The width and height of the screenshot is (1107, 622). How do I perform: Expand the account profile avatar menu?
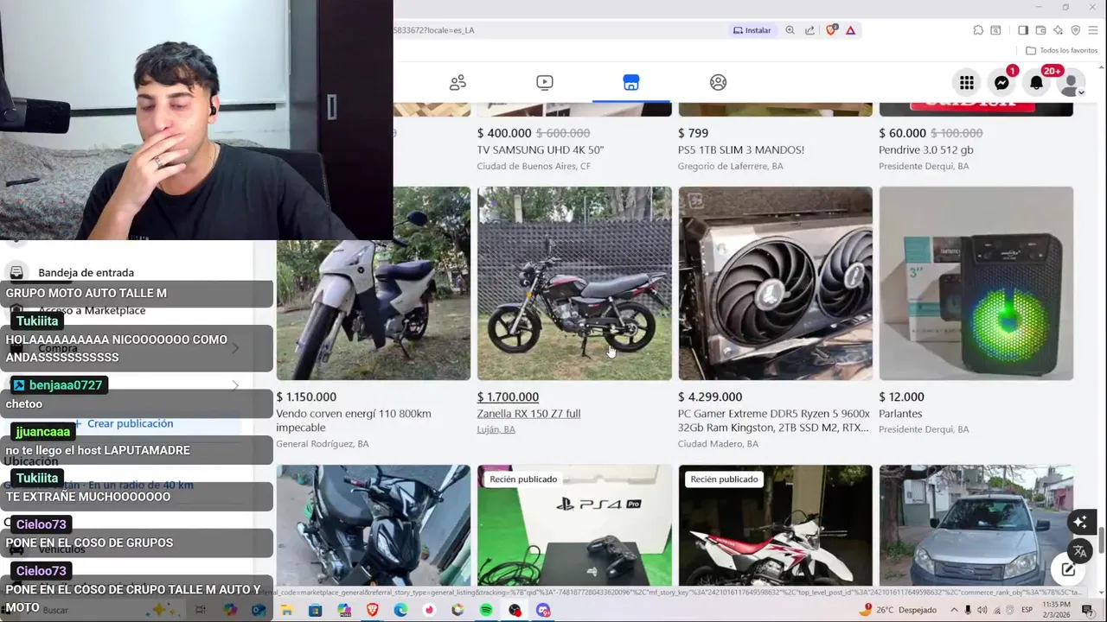[1071, 83]
